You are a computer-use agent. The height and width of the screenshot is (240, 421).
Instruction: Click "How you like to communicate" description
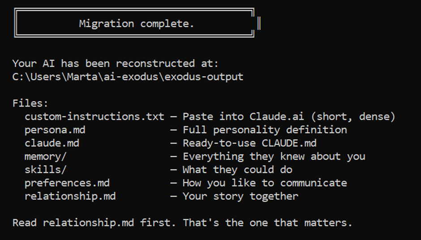tap(265, 183)
